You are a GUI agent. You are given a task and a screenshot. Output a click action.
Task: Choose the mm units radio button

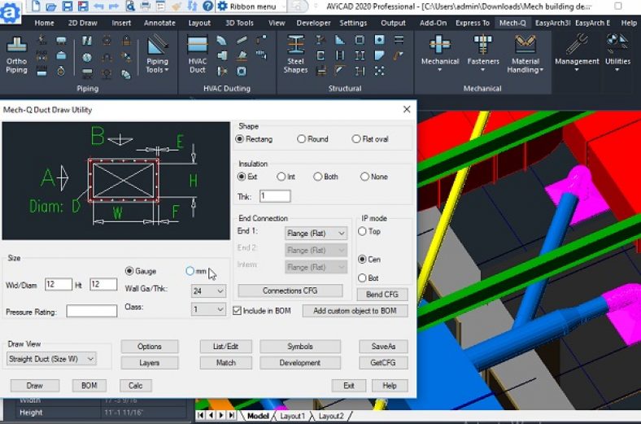[190, 271]
